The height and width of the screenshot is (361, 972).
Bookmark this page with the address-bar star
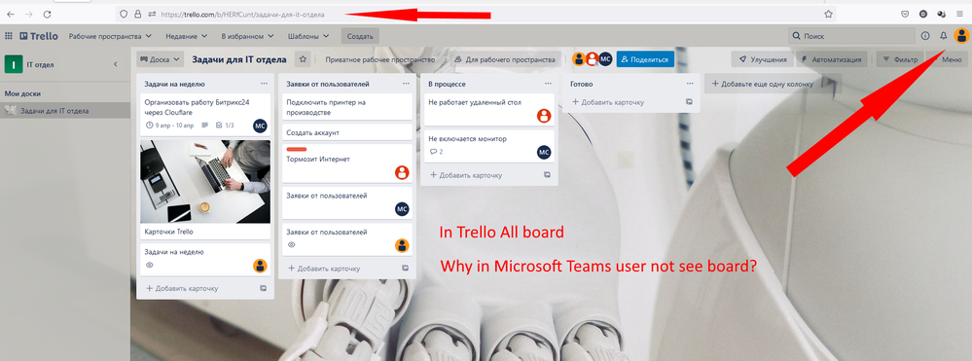[828, 14]
